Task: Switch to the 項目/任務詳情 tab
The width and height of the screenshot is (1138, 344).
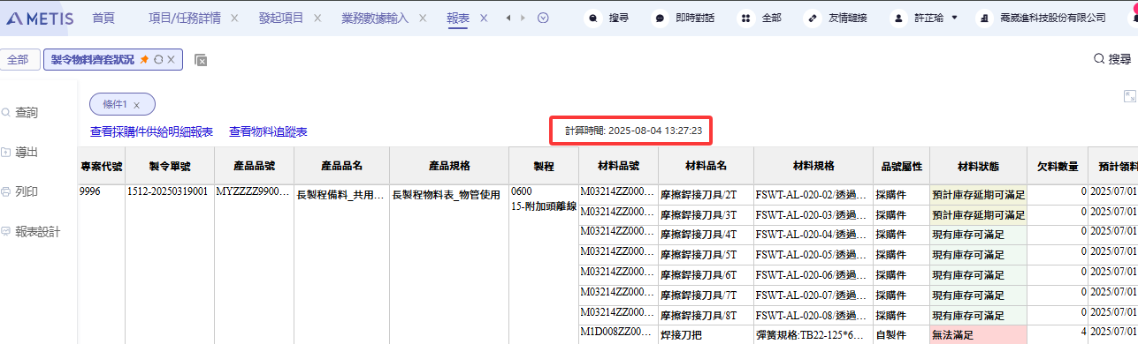Action: [185, 18]
